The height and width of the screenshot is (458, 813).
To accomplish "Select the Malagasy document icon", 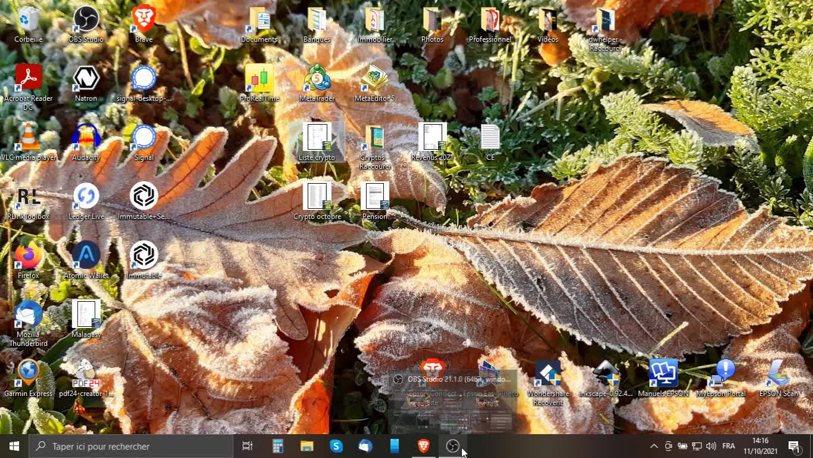I will pos(86,320).
